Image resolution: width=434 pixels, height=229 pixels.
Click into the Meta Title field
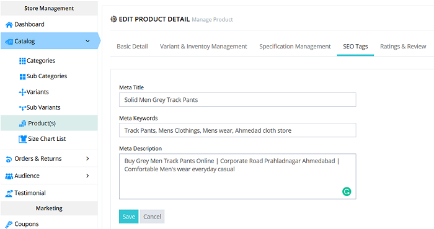tap(237, 100)
